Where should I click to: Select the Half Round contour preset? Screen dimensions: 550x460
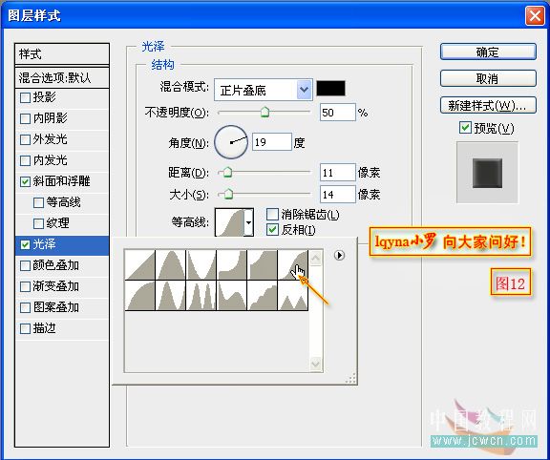(x=140, y=295)
